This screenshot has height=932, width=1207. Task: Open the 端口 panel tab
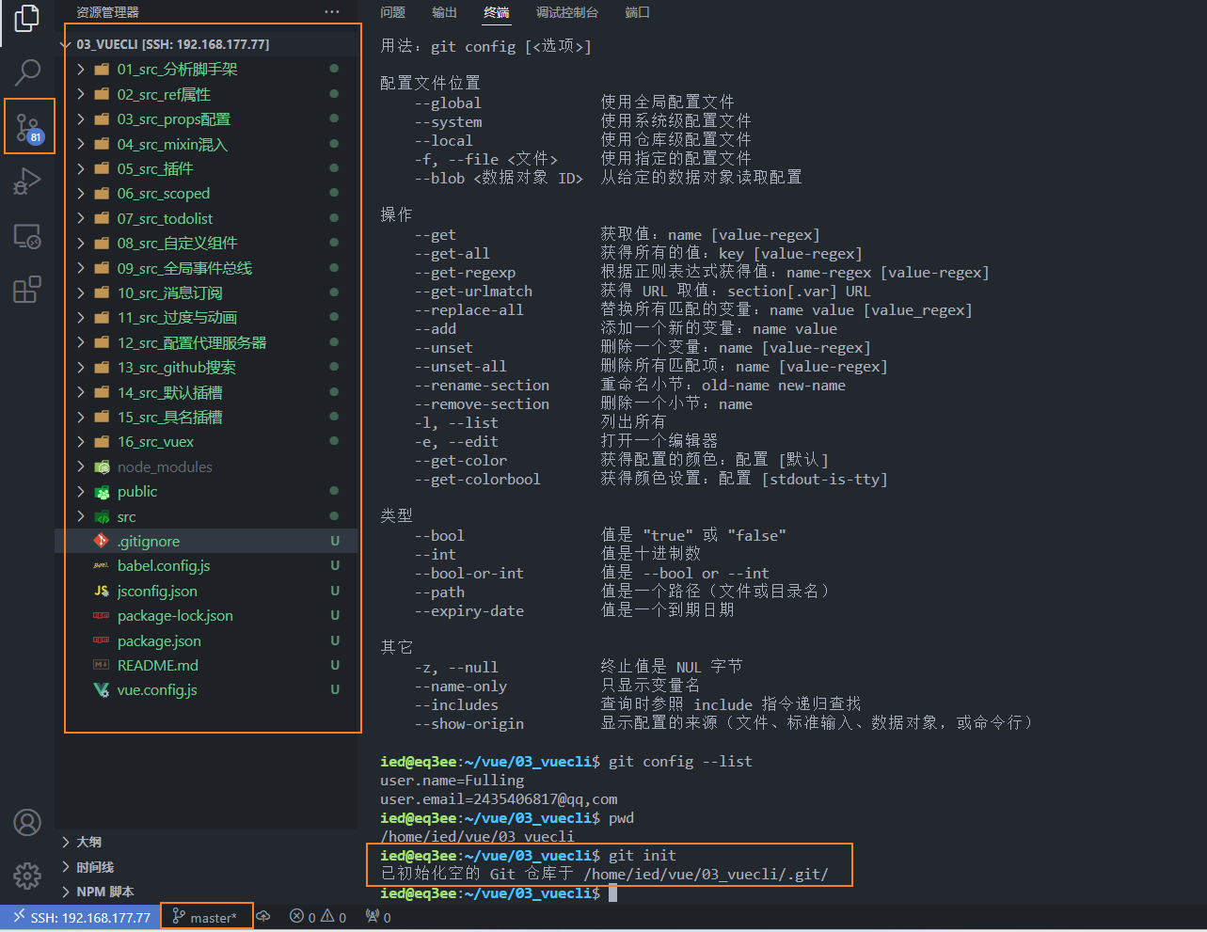point(637,12)
